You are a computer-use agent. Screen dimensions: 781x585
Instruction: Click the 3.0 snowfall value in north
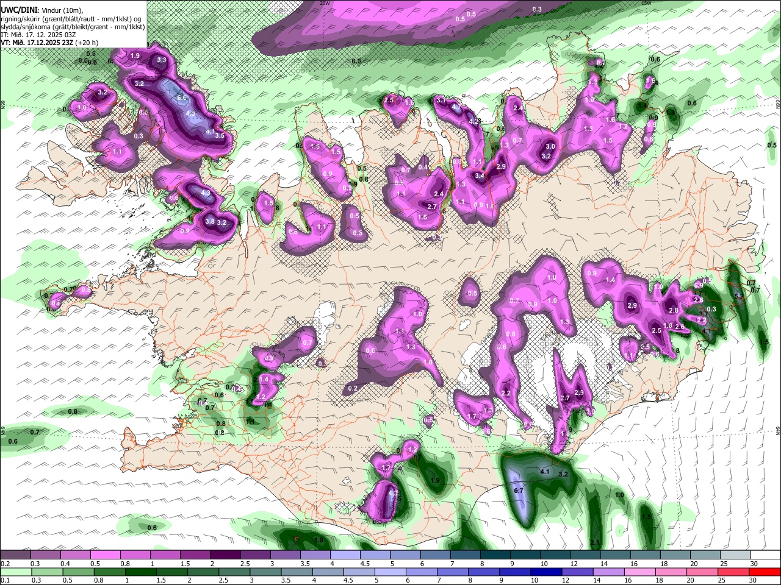click(550, 146)
